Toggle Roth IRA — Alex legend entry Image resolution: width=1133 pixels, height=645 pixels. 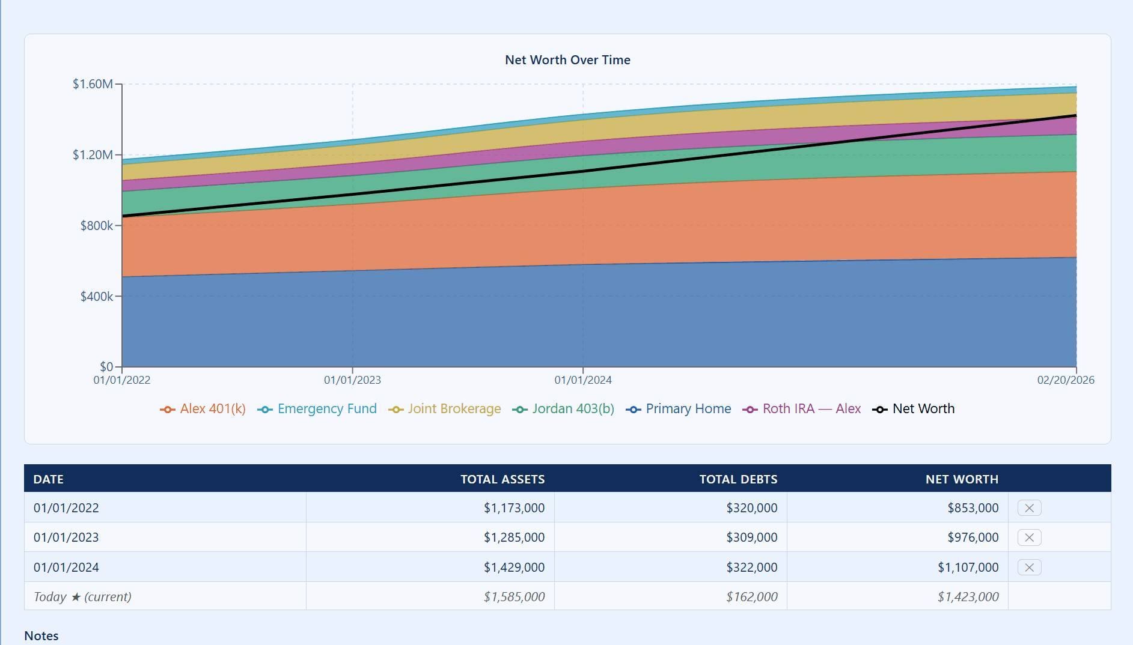802,409
